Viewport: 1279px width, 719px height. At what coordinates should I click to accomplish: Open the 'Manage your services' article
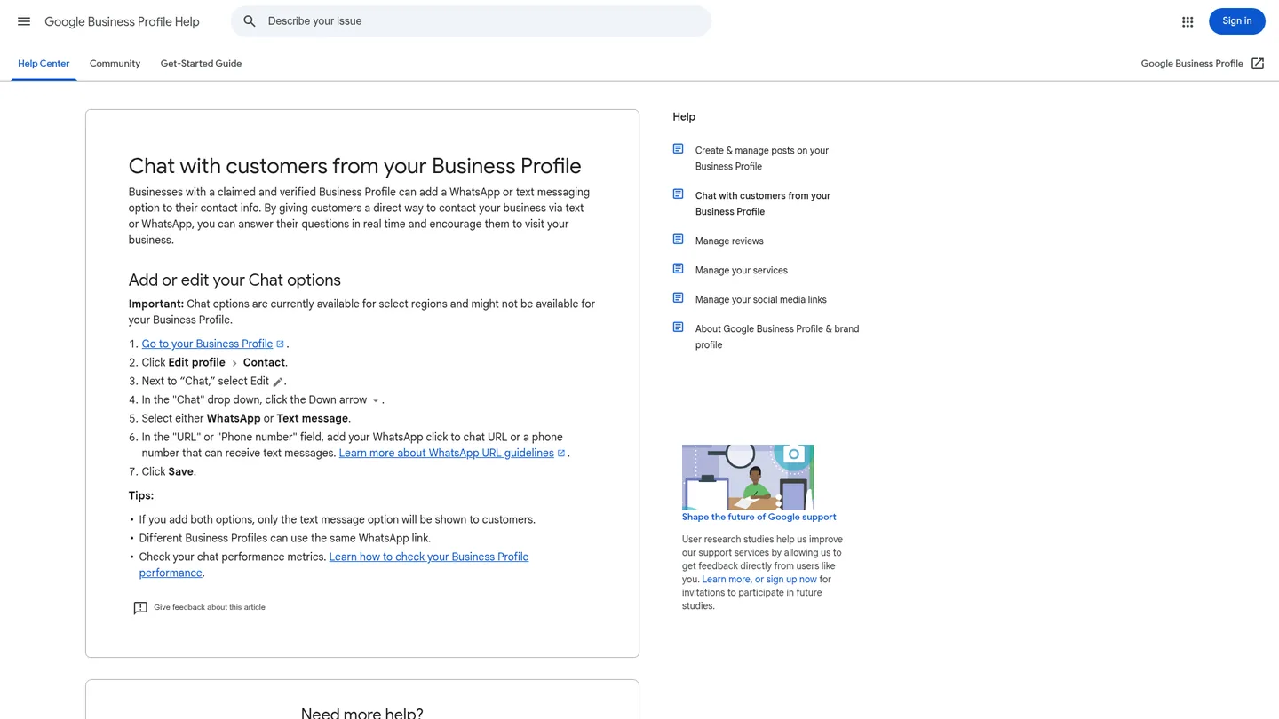pyautogui.click(x=742, y=271)
